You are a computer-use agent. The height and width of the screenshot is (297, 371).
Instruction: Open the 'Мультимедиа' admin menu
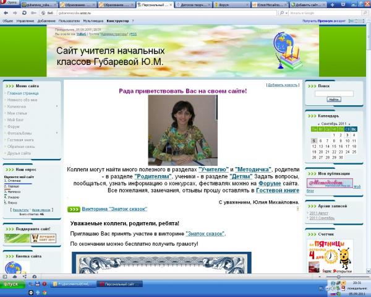[x=93, y=21]
